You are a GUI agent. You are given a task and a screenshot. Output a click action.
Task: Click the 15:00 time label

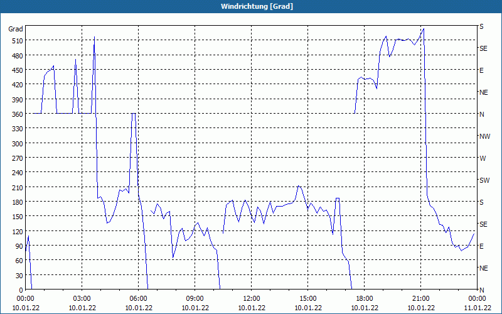(x=308, y=299)
